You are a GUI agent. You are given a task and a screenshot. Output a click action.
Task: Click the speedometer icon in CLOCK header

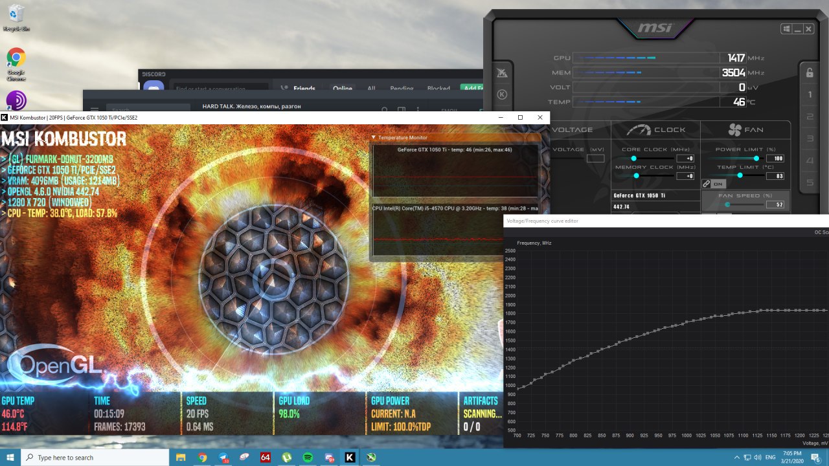coord(639,129)
